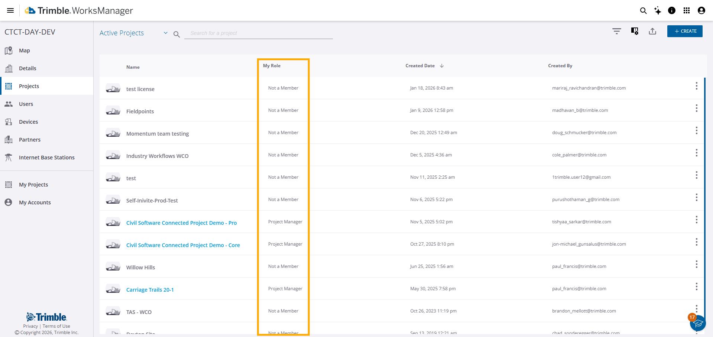
Task: Open the Carriage Trails 20-1 project link
Action: coord(150,290)
